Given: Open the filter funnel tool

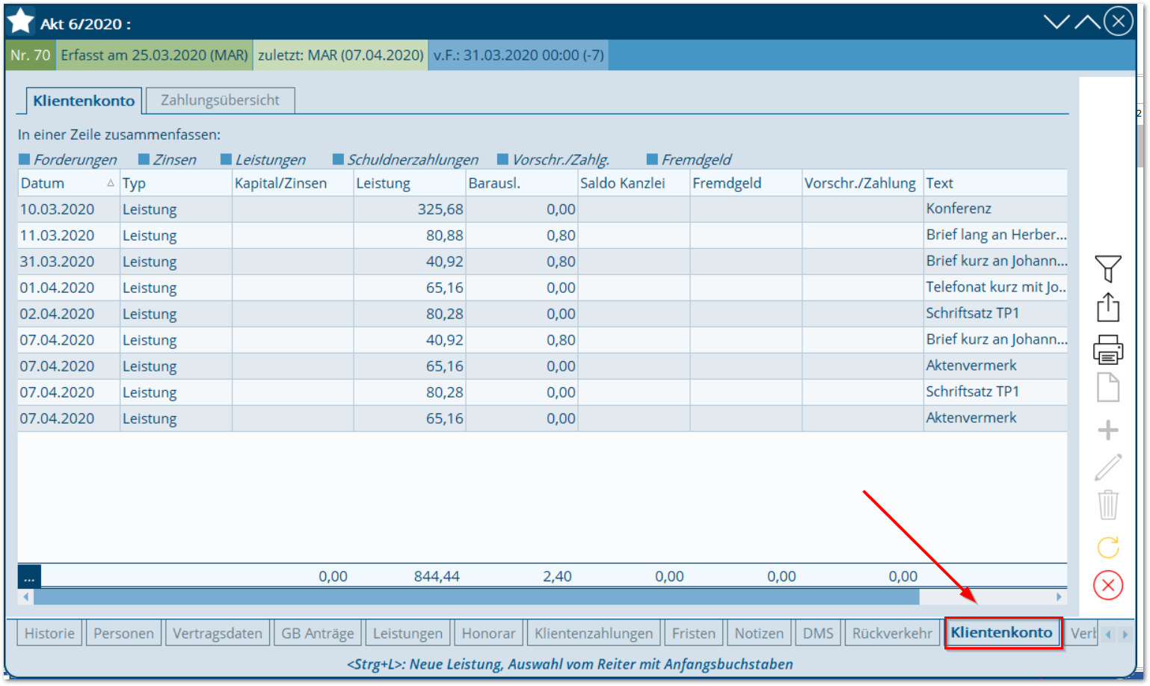Looking at the screenshot, I should pos(1107,268).
